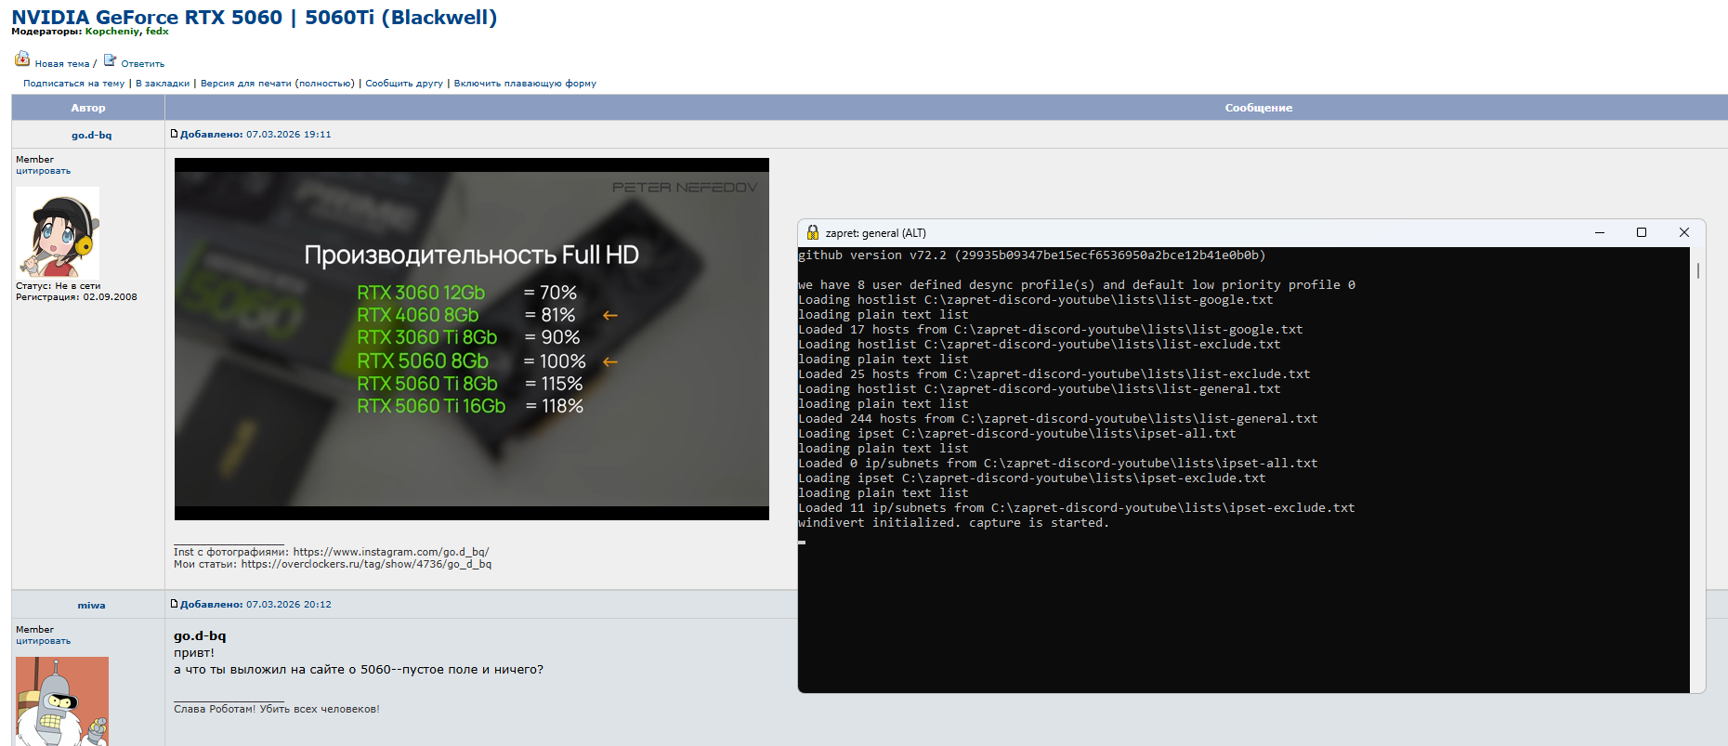Open author miwa profile link
This screenshot has height=746, width=1728.
tap(91, 605)
